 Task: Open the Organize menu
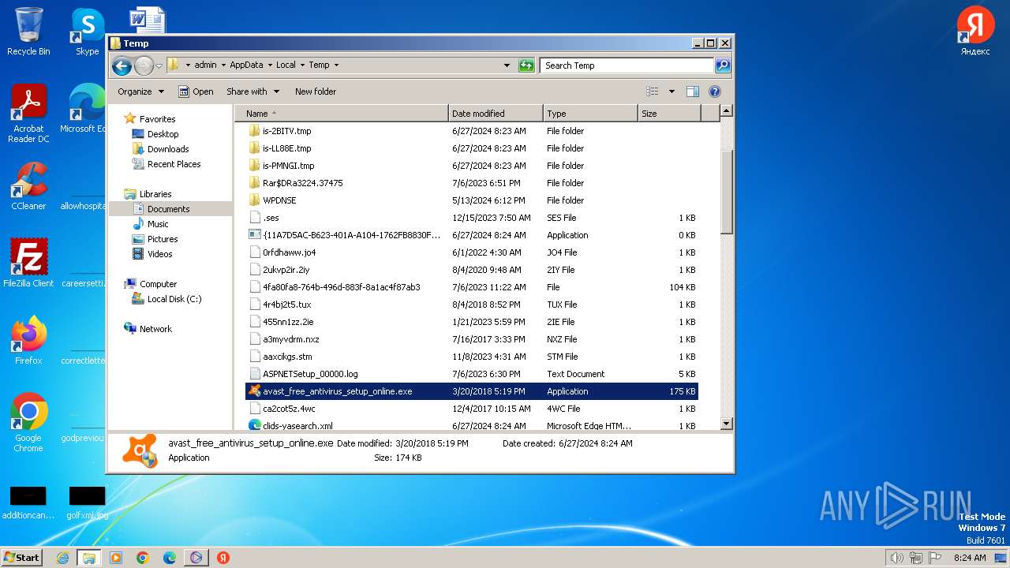(x=140, y=92)
